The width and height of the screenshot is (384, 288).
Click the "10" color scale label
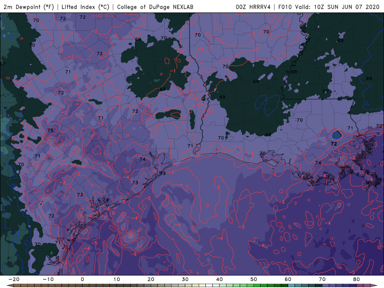pyautogui.click(x=117, y=279)
